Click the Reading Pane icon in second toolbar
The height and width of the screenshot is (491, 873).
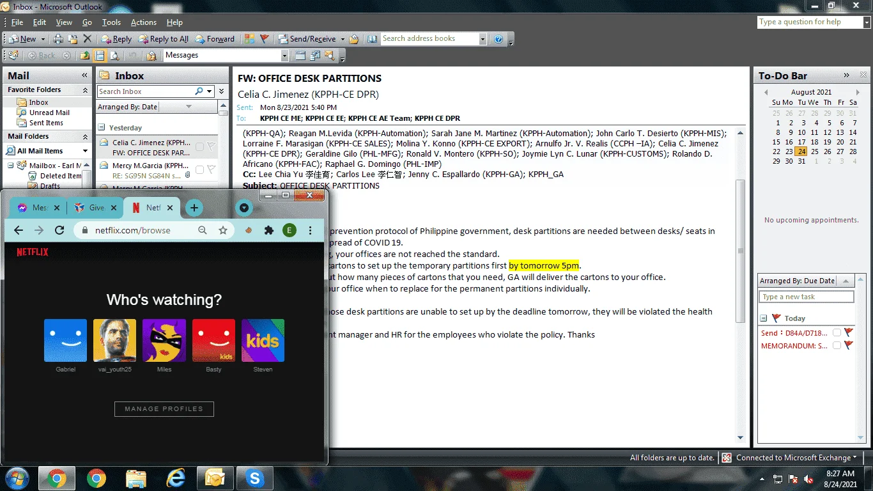tap(100, 56)
